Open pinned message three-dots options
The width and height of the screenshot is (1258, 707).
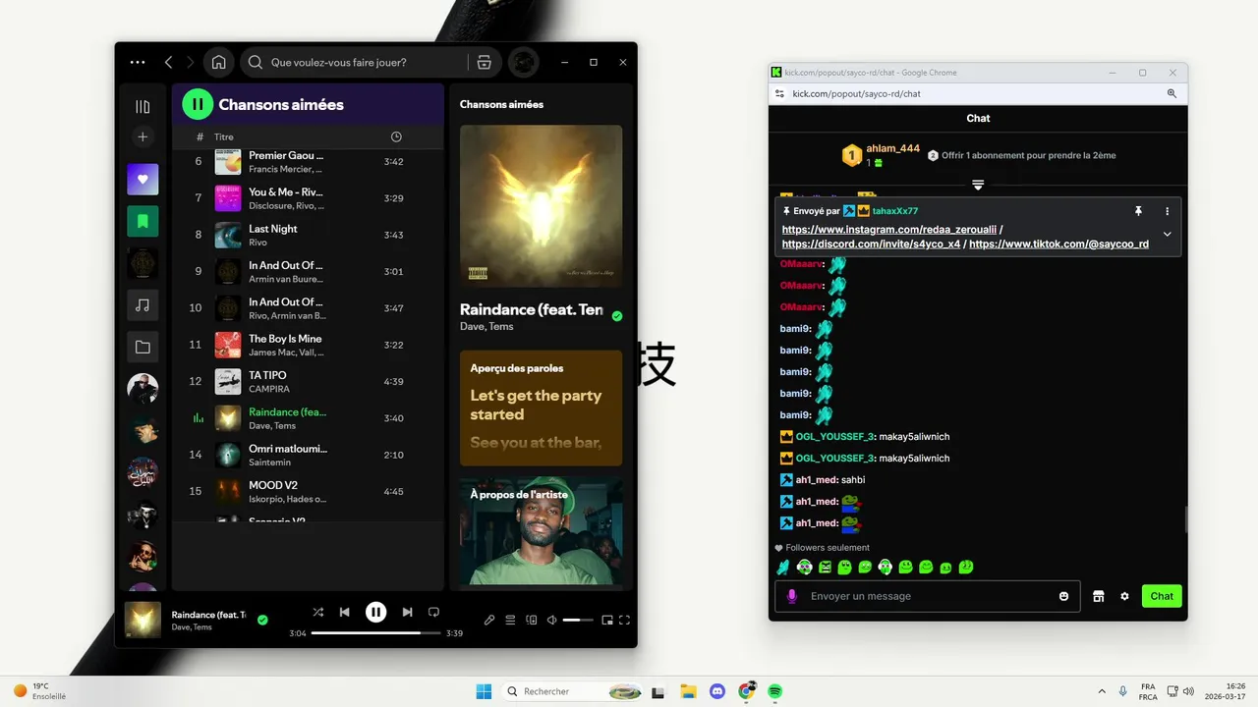tap(1168, 211)
